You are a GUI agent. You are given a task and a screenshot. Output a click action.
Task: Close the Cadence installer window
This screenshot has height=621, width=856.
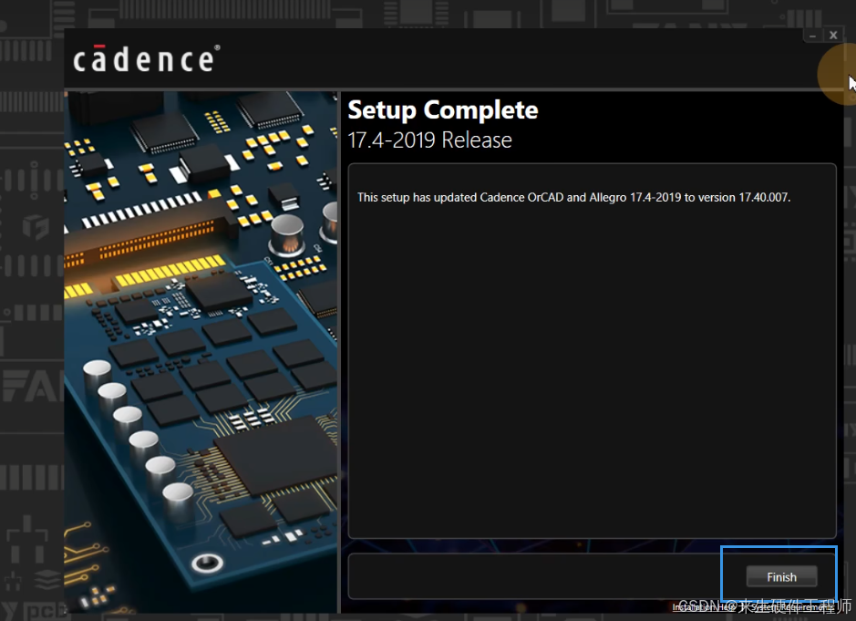tap(833, 36)
